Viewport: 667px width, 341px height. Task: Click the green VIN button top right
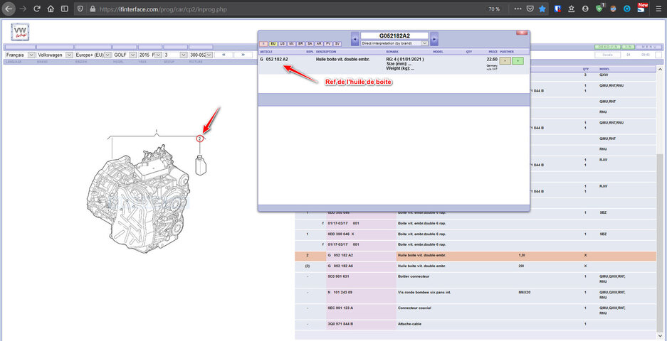point(627,47)
